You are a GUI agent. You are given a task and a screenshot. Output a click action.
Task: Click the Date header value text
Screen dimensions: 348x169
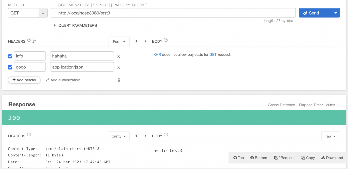78,162
